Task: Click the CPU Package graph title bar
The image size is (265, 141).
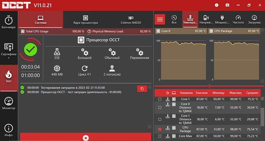Action: [x=234, y=31]
